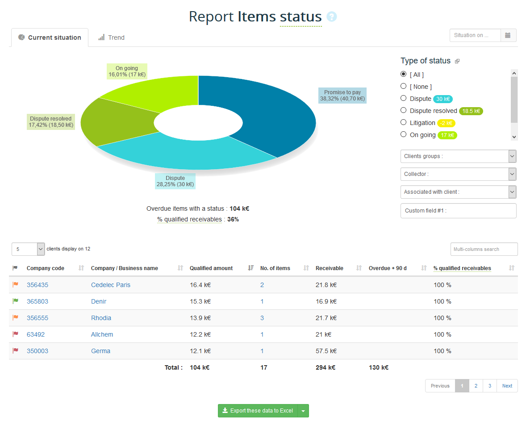Open company code 356435 link
Screen dimensions: 526x421
pos(38,285)
